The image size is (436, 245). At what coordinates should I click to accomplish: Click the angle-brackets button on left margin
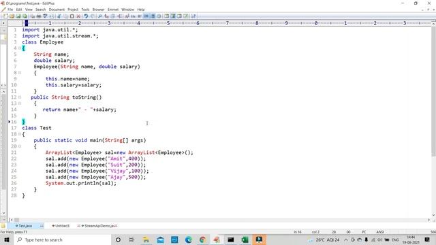pos(3,85)
